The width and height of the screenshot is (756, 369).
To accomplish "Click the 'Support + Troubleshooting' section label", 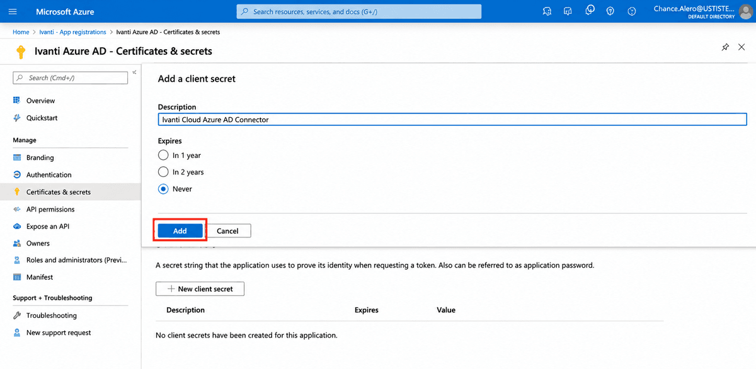I will click(52, 298).
